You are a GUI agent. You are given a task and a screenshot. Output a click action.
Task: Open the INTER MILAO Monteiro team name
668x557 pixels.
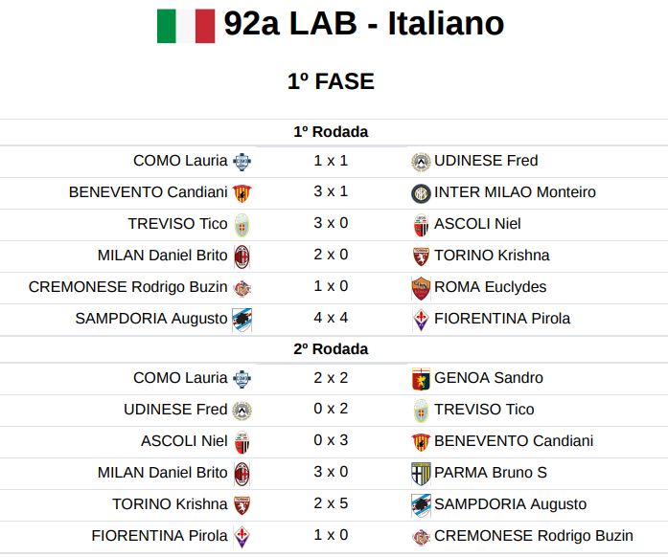pyautogui.click(x=515, y=192)
